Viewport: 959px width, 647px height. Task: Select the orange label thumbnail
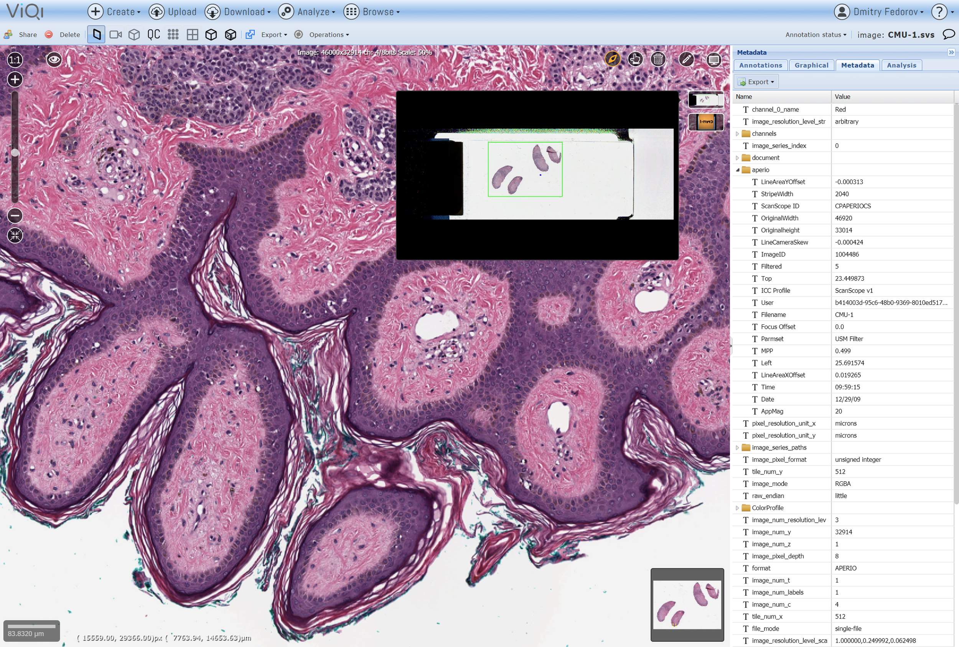pos(706,122)
